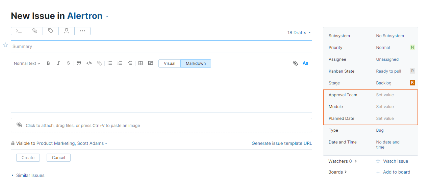Click No date and time value
The width and height of the screenshot is (429, 183).
pos(388,145)
